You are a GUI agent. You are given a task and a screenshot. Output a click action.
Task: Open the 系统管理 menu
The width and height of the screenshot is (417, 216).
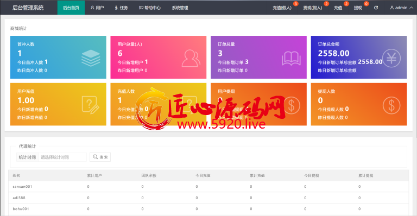(180, 8)
